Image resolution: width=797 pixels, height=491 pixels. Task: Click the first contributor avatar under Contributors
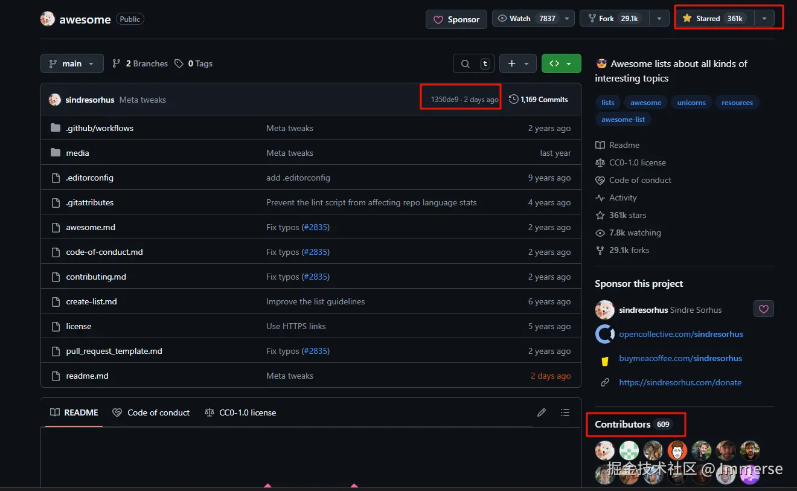click(x=604, y=451)
